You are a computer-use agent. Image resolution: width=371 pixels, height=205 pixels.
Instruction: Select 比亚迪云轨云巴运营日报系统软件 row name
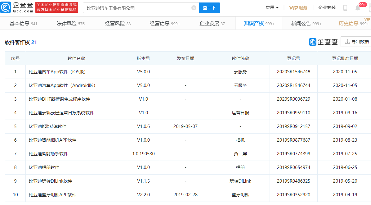pyautogui.click(x=61, y=113)
